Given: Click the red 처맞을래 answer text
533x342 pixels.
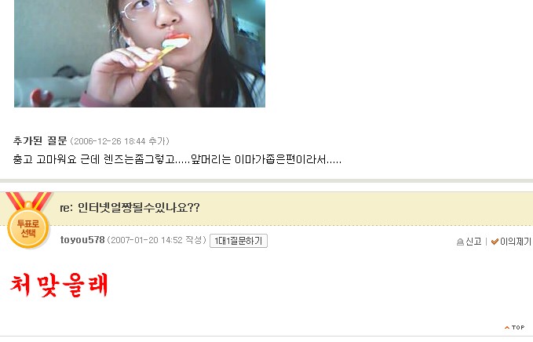Looking at the screenshot, I should [59, 286].
